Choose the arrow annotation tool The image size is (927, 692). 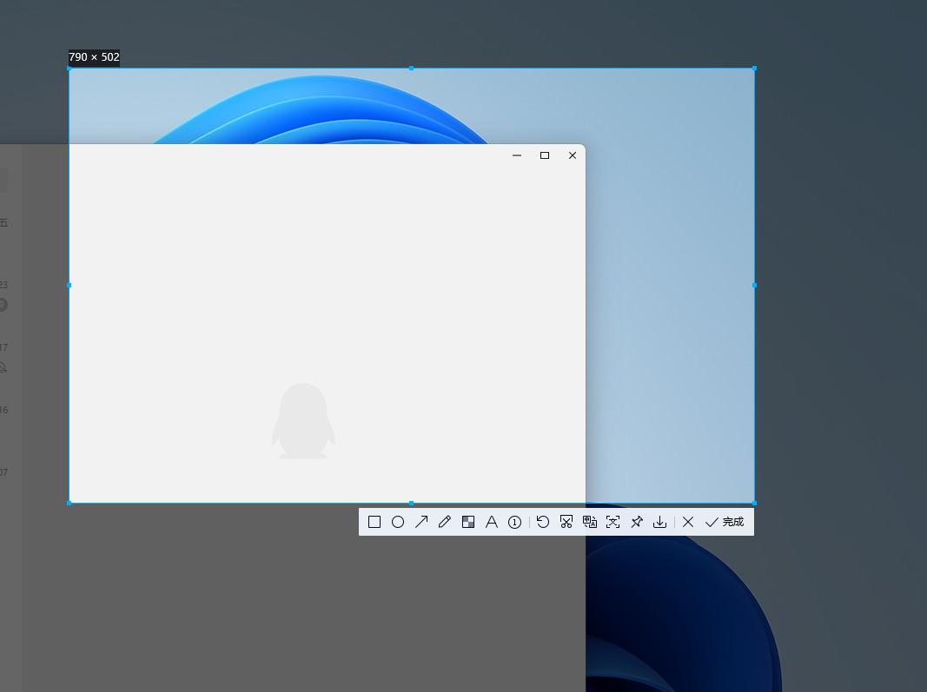point(421,522)
